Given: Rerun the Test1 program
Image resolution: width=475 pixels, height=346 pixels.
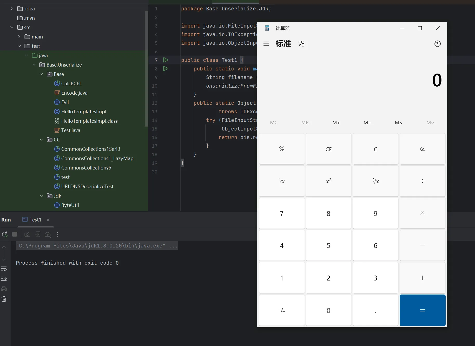Looking at the screenshot, I should 5,234.
